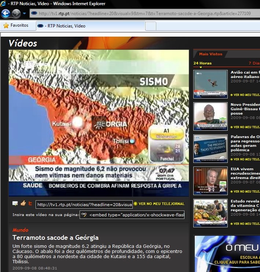Open the recent pages dropdown arrow
The image size is (260, 272).
(24, 13)
